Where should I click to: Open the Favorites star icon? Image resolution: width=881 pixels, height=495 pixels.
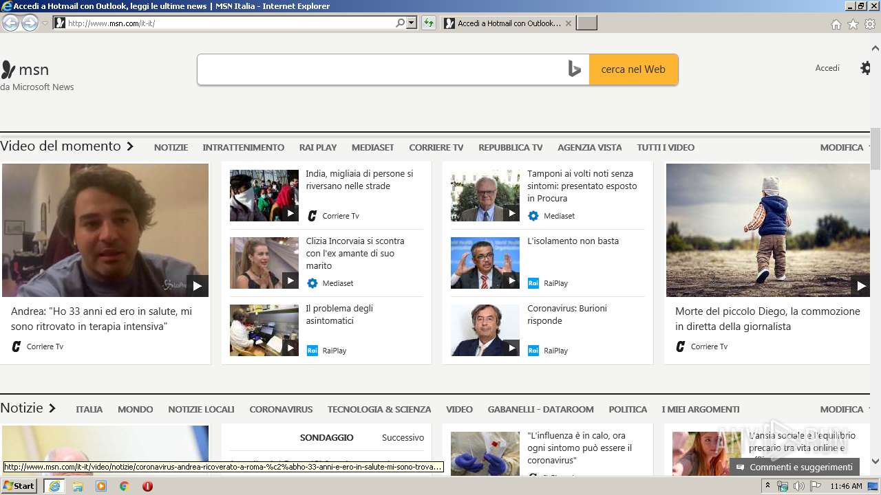coord(853,24)
